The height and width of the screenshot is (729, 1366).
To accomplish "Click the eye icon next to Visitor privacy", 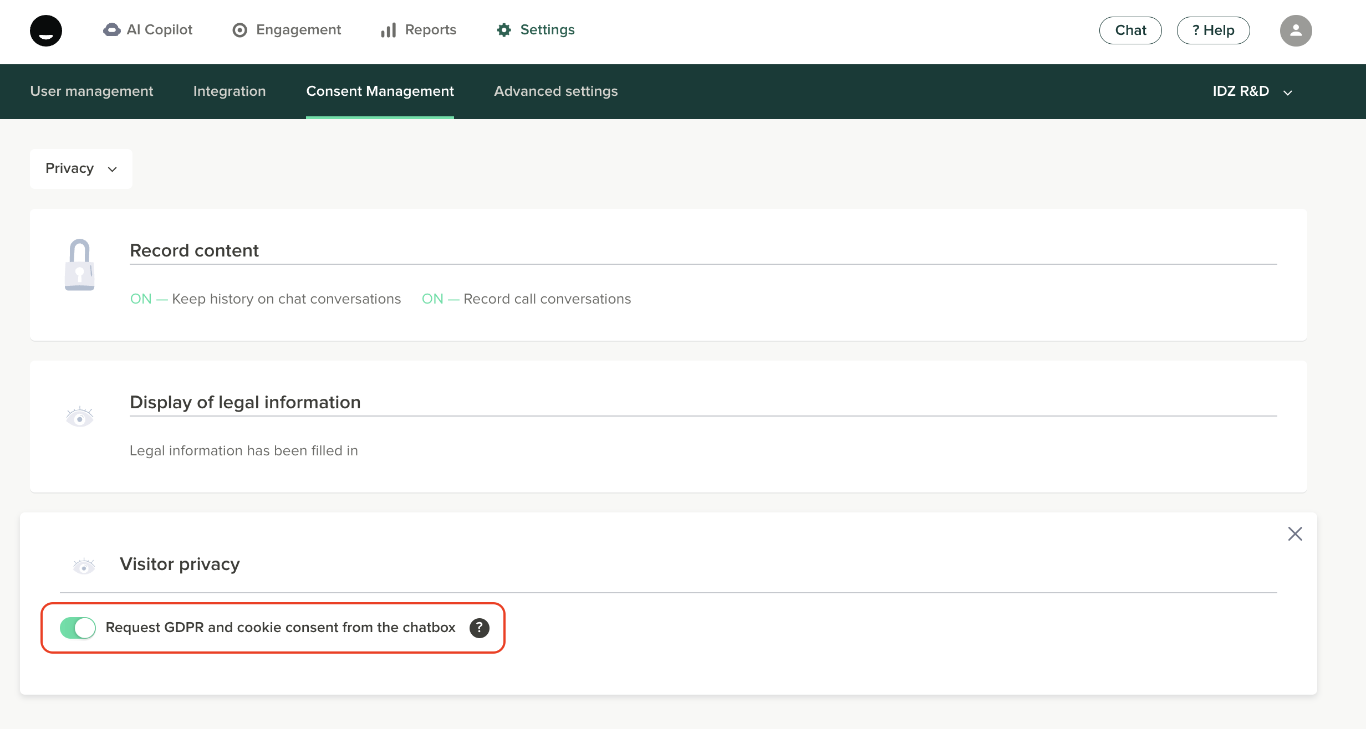I will click(84, 566).
